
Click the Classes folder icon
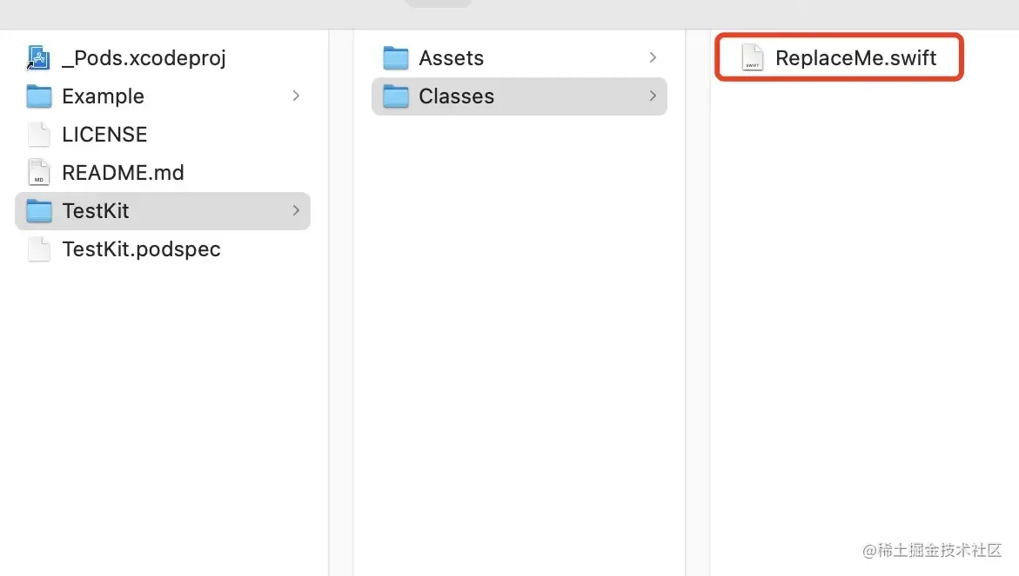(396, 96)
